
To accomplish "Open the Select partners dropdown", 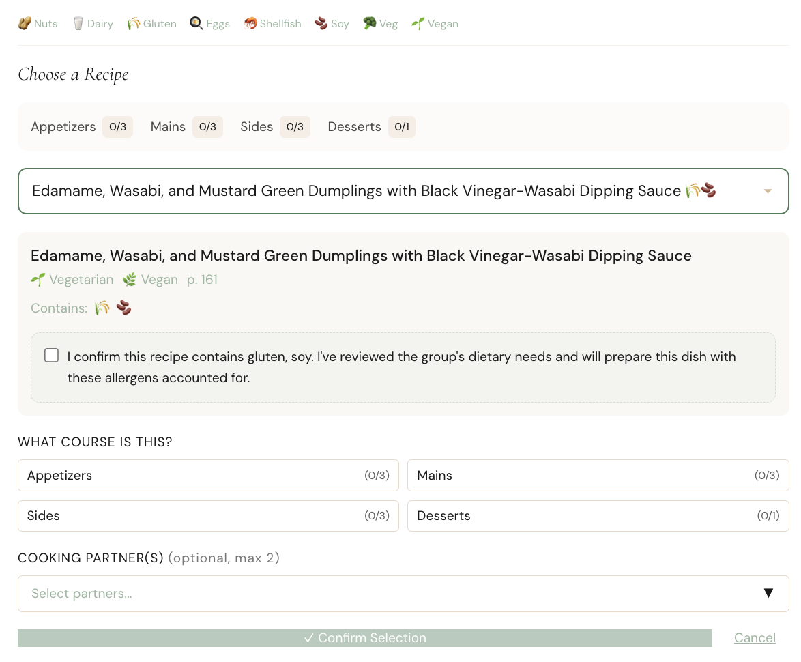I will (x=403, y=594).
